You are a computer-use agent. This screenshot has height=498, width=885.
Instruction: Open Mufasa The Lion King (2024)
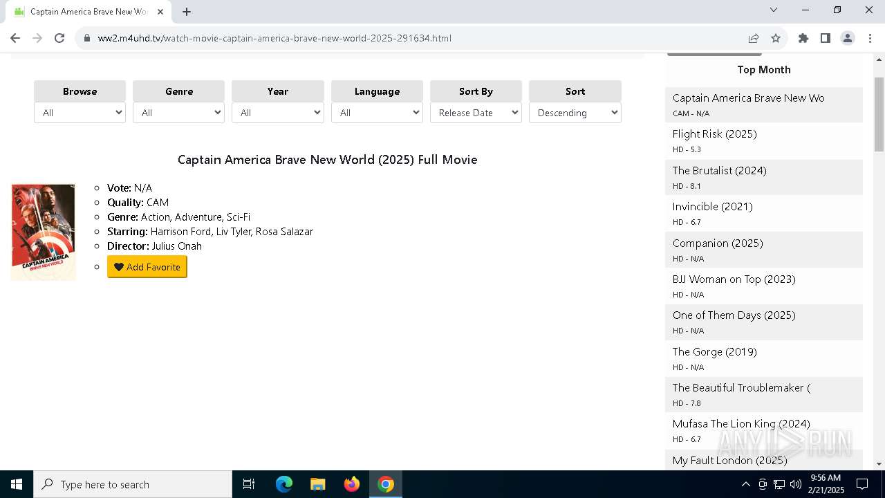coord(764,430)
